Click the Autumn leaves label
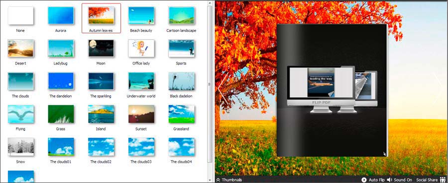448x183 pixels. click(x=101, y=30)
